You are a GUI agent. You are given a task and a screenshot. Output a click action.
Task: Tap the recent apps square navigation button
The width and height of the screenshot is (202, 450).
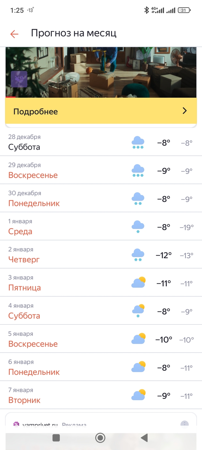(x=56, y=438)
